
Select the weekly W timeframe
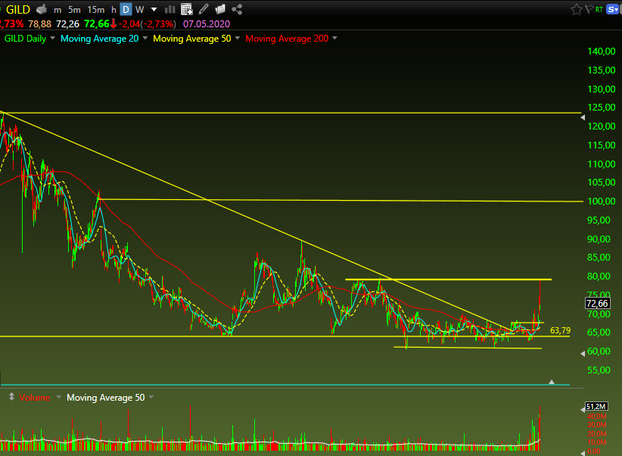click(139, 10)
